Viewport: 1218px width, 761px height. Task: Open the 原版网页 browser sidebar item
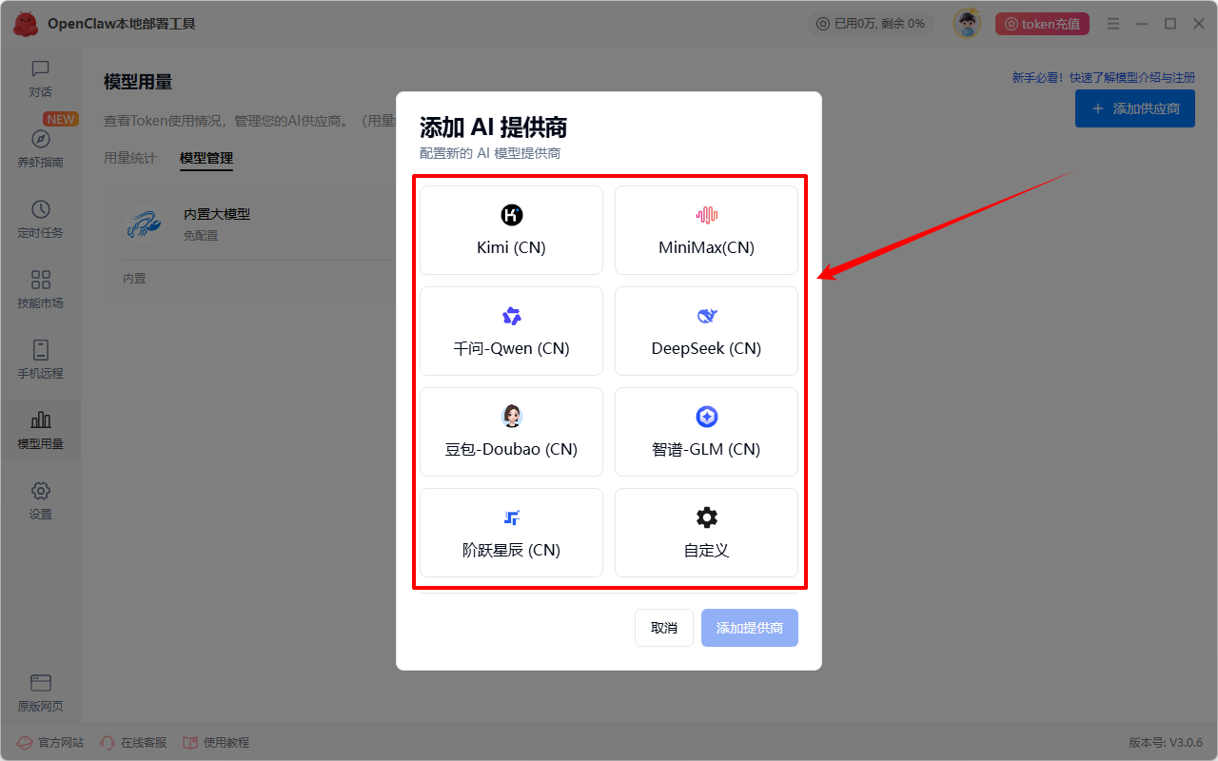pos(40,693)
